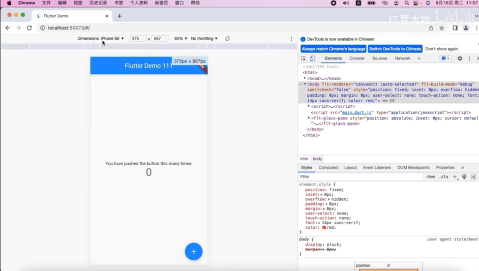479x271 pixels.
Task: Open the Chrome 书签 menu
Action: point(119,3)
